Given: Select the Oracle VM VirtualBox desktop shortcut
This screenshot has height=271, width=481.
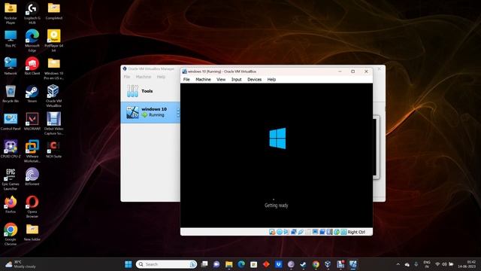Looking at the screenshot, I should pos(53,96).
